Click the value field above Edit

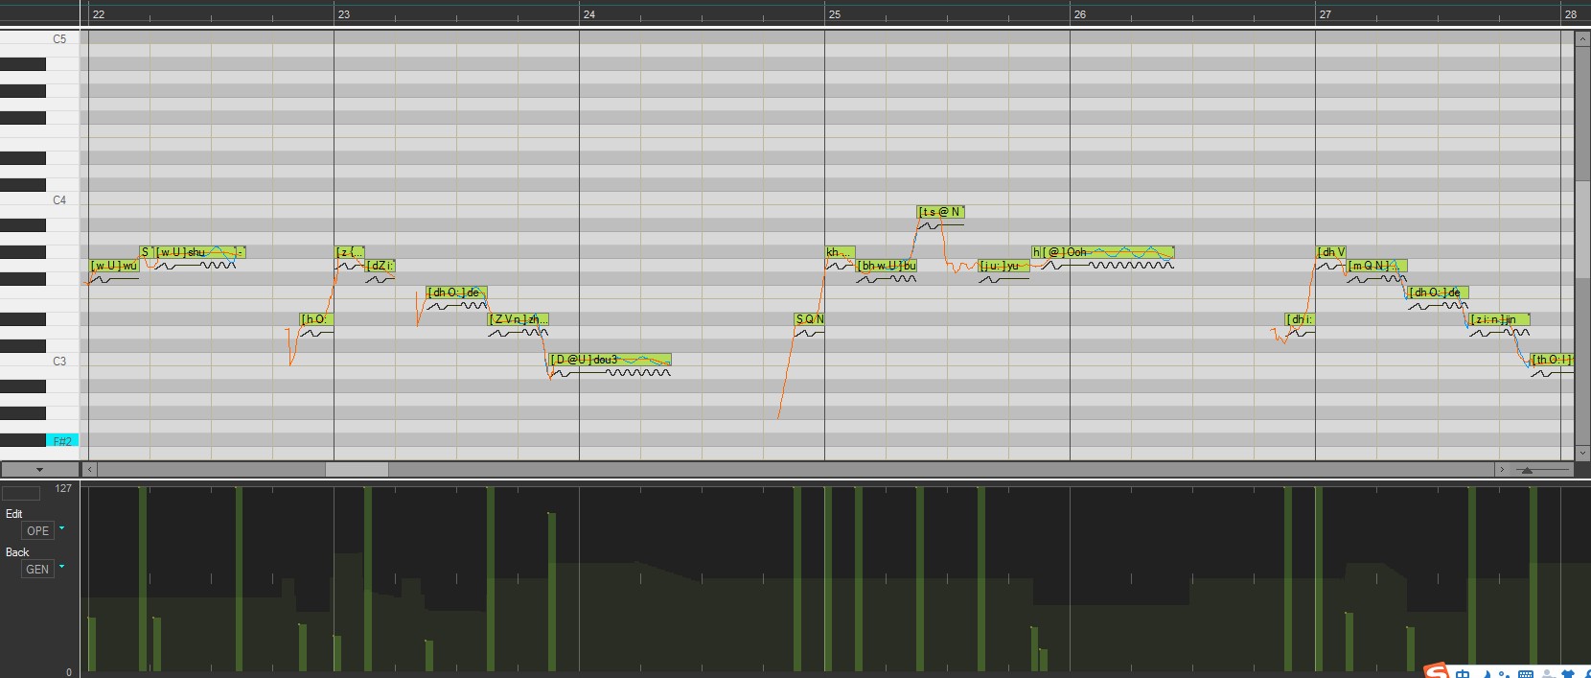pos(21,493)
